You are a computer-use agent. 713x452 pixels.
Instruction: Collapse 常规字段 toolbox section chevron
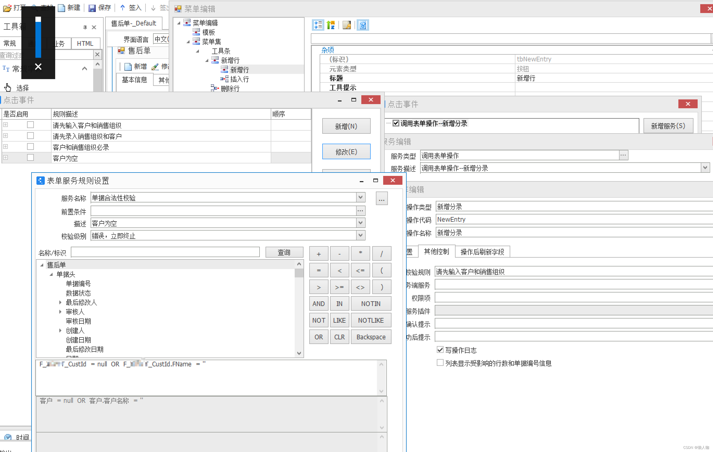point(84,69)
